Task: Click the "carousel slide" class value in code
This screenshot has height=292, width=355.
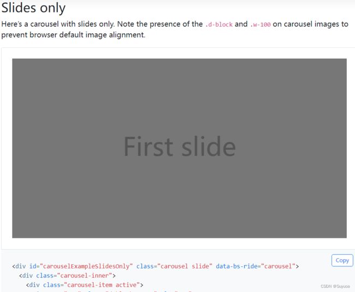Action: point(185,266)
